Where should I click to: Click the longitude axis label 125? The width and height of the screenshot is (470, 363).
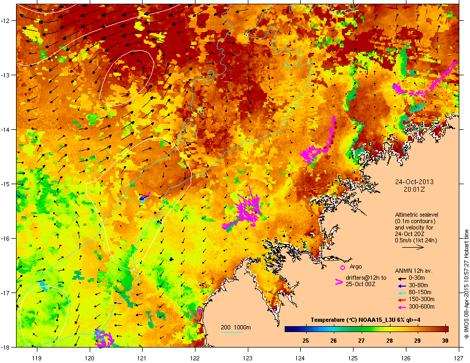353,358
